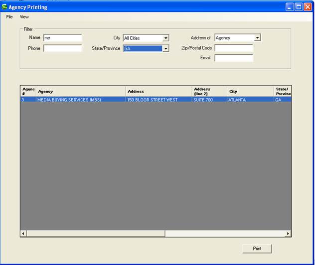
Task: Click the Phone filter input field
Action: coord(62,48)
